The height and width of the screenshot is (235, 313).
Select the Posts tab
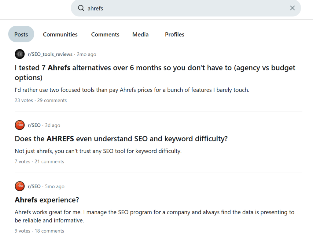tap(21, 34)
